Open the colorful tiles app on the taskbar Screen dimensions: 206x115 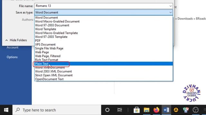186,110
